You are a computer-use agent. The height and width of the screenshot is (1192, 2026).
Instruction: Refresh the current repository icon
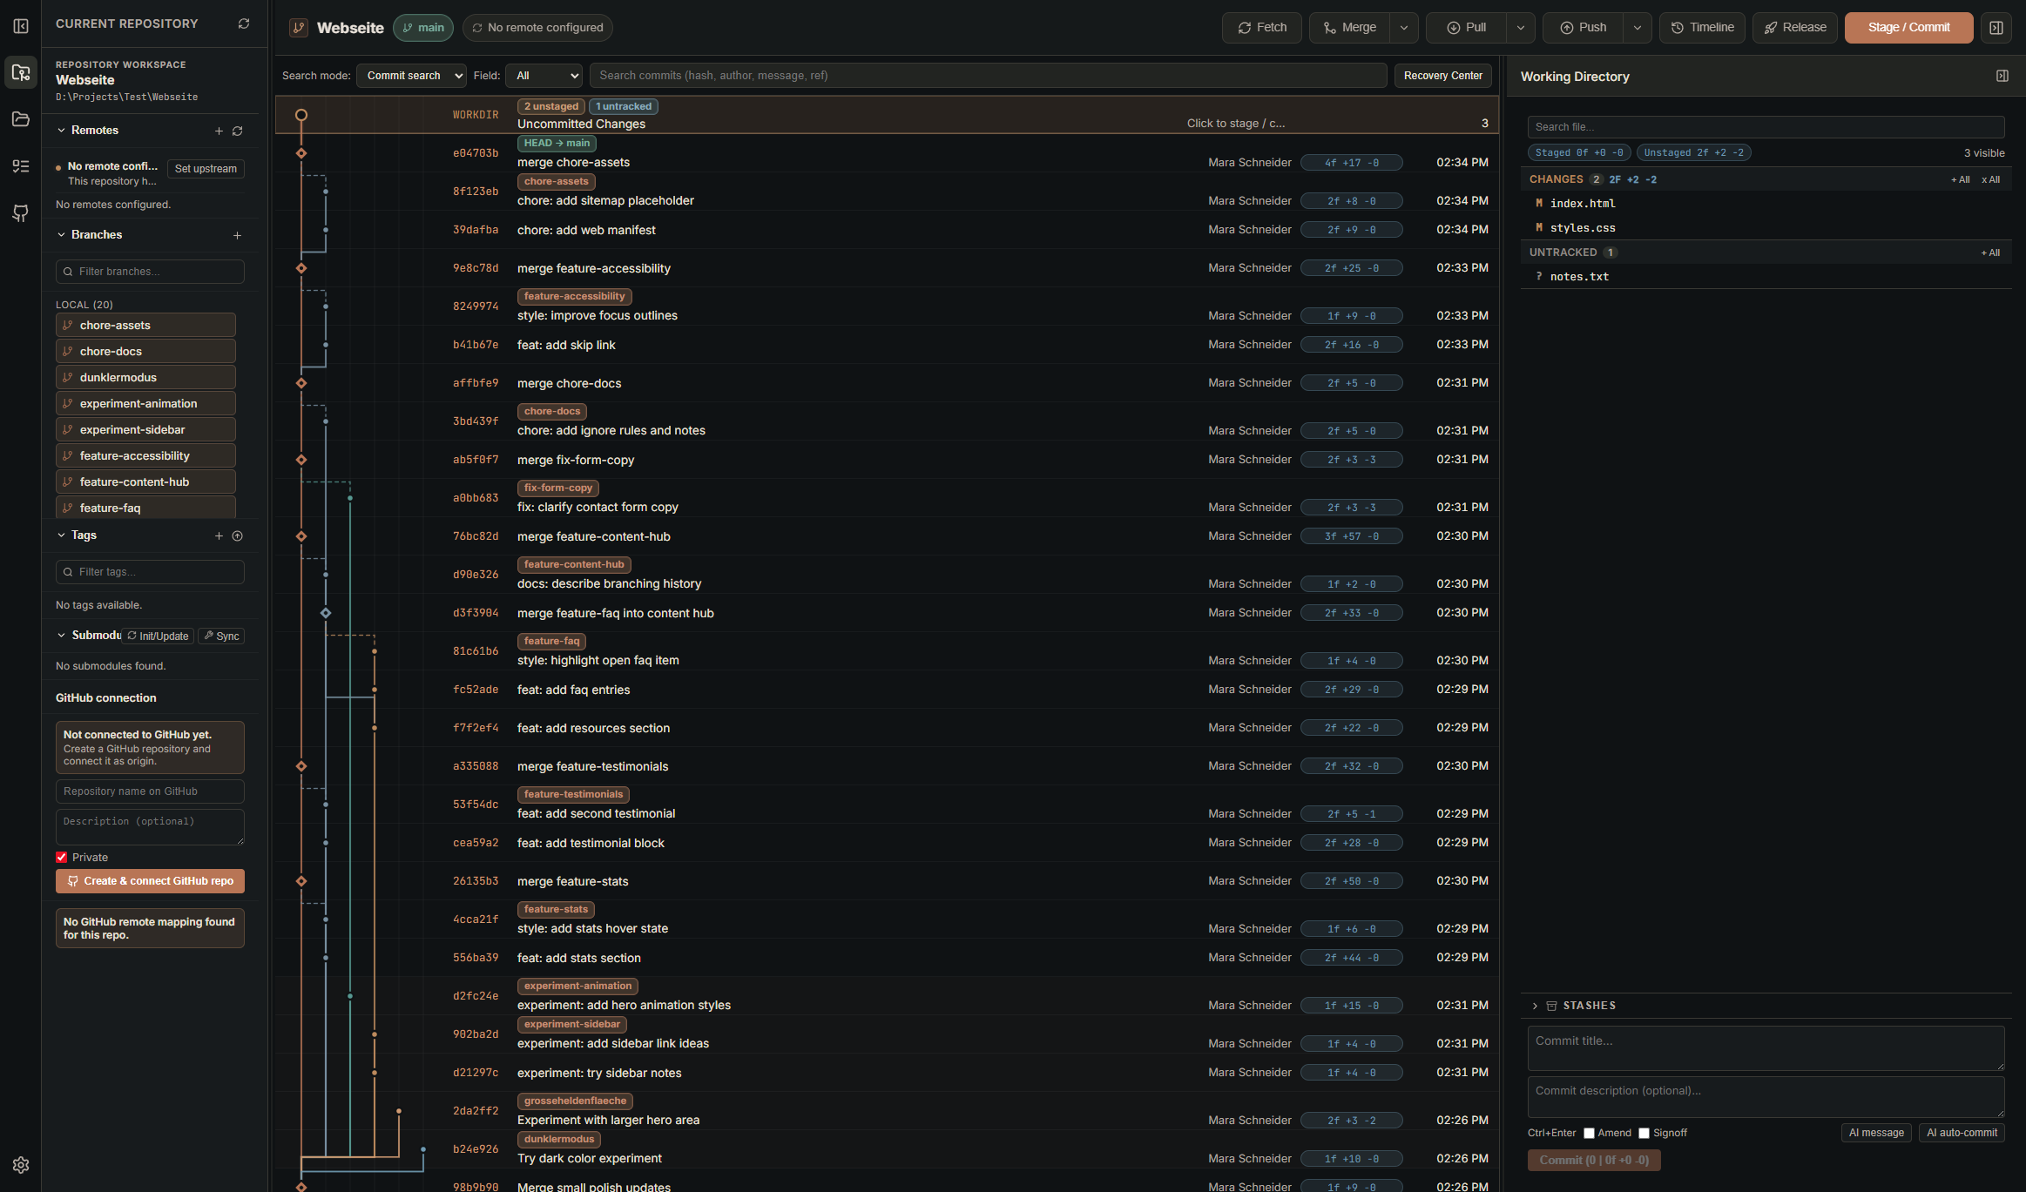[x=244, y=24]
